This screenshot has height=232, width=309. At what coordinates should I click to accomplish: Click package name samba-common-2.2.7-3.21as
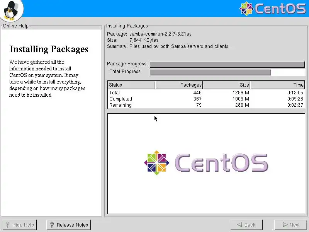click(160, 34)
